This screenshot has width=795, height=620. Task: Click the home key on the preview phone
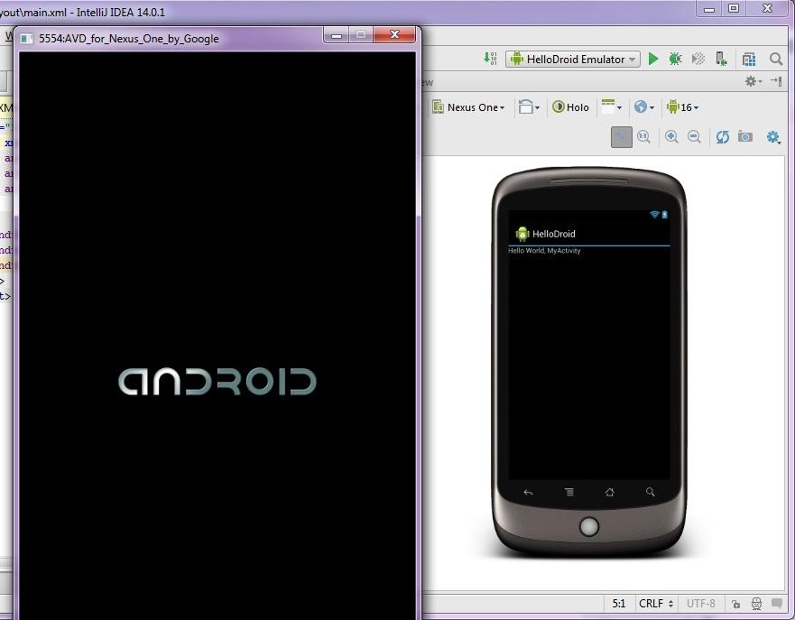pos(609,492)
